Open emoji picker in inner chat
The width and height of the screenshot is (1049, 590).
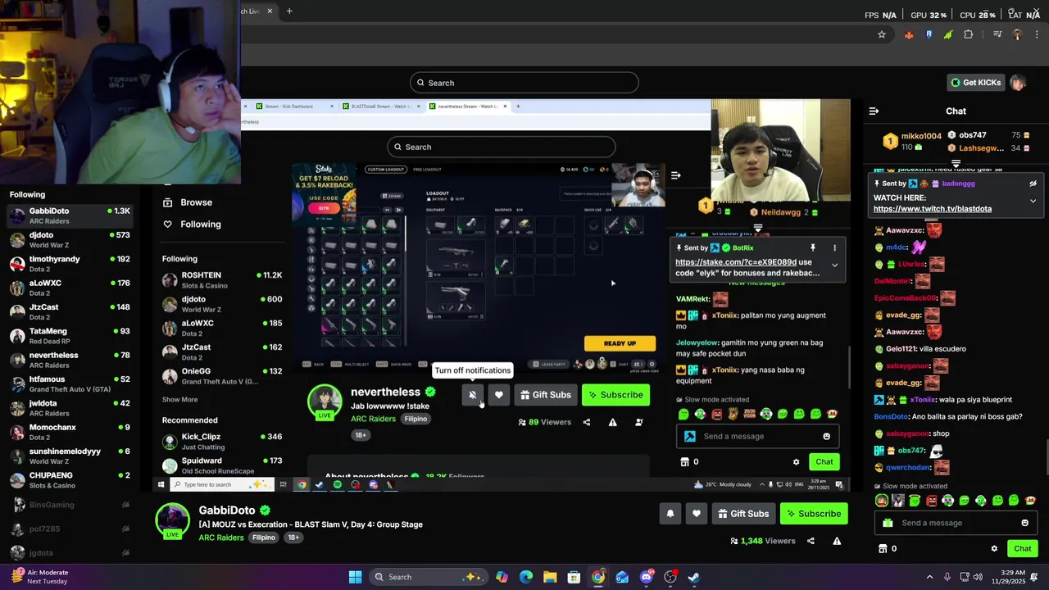(826, 436)
